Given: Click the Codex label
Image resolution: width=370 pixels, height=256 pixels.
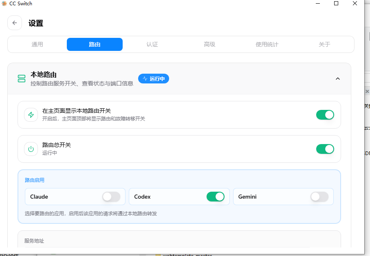Looking at the screenshot, I should [x=142, y=197].
